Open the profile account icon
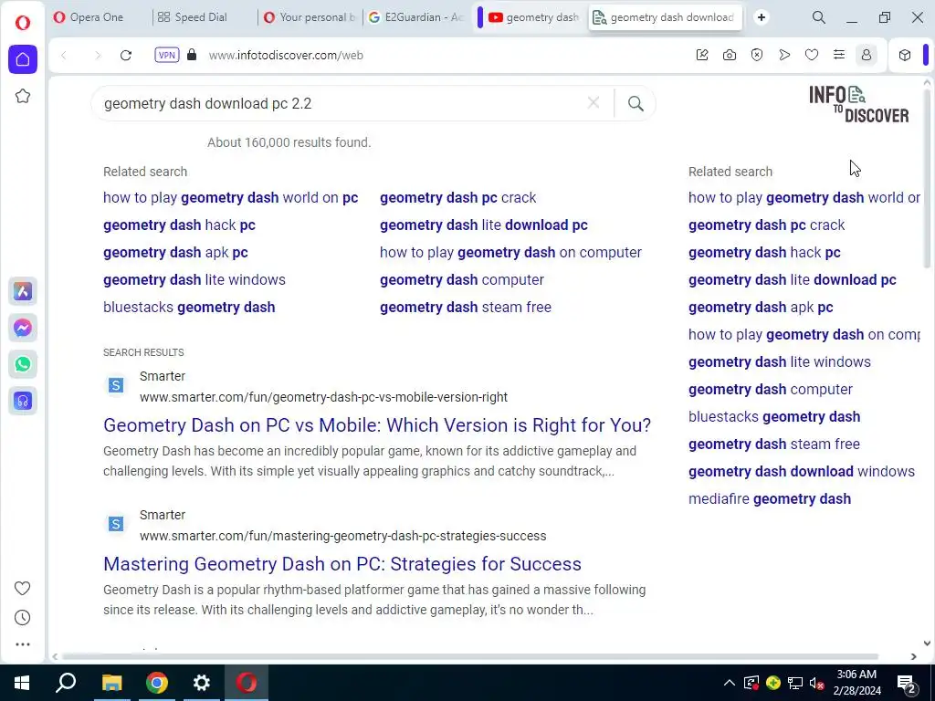Image resolution: width=935 pixels, height=701 pixels. coord(867,55)
